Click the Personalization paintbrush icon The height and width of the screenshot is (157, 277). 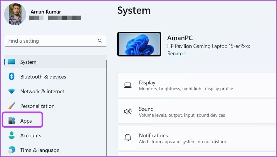click(12, 106)
